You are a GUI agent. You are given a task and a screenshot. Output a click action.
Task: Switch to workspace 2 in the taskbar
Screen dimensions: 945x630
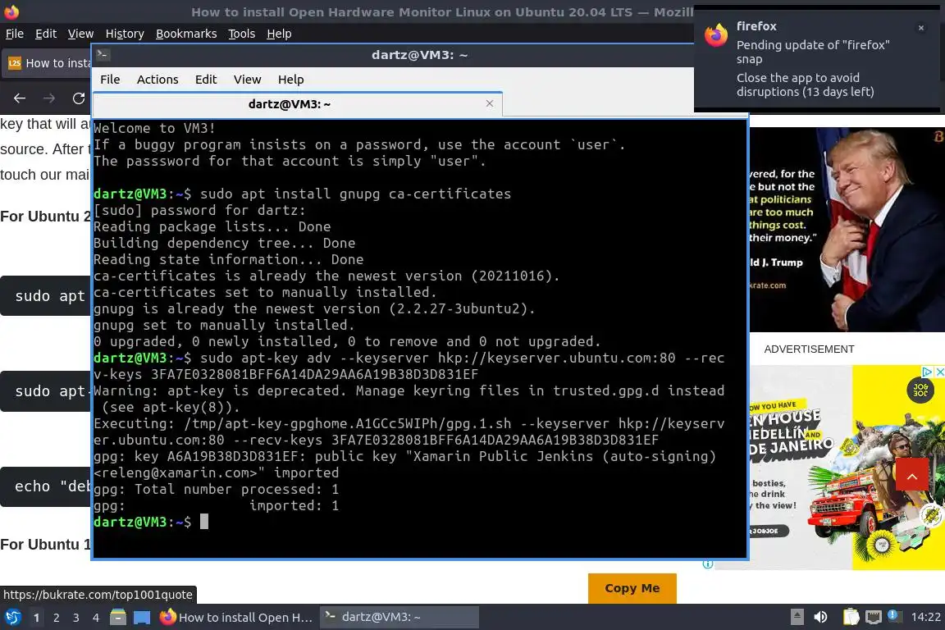click(x=56, y=618)
